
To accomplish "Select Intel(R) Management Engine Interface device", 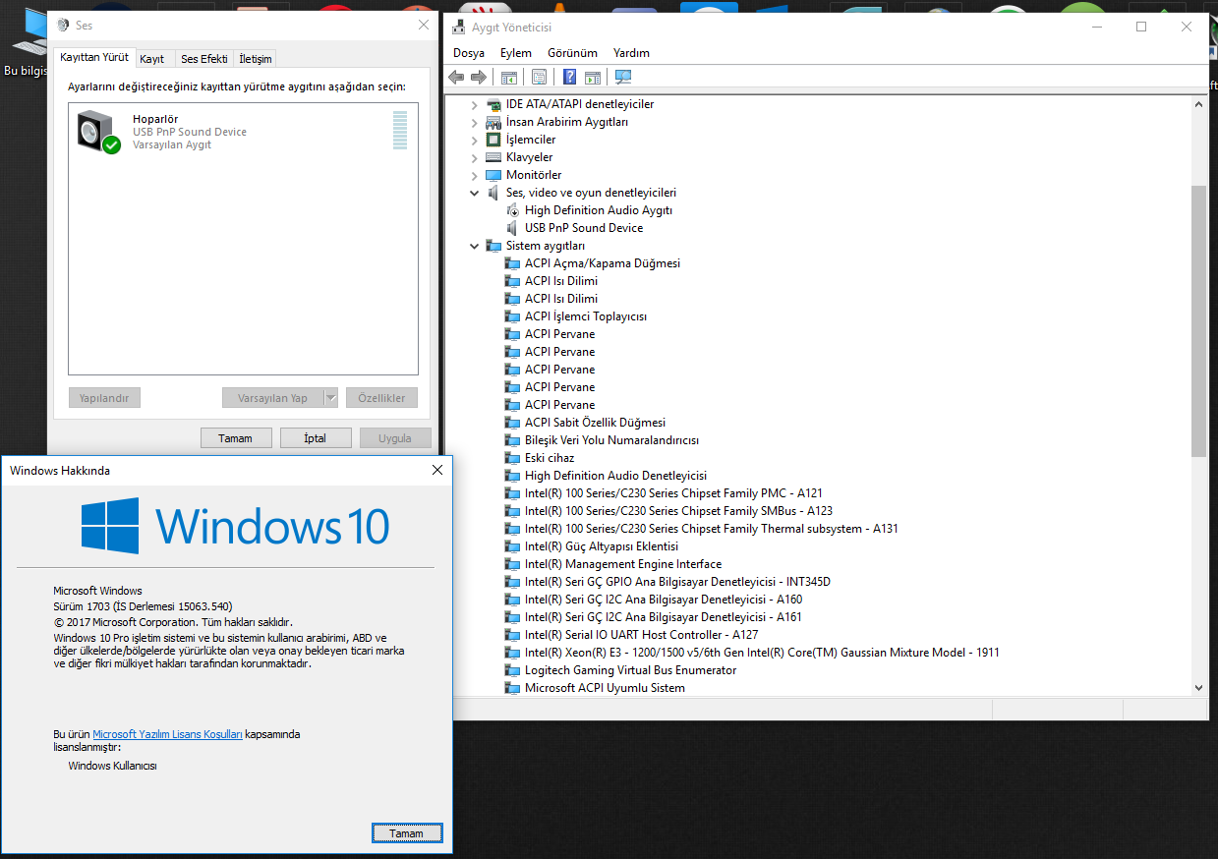I will tap(622, 564).
